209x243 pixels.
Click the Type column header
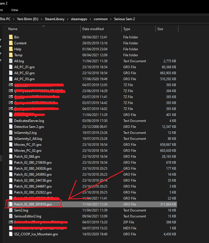[x=127, y=29]
